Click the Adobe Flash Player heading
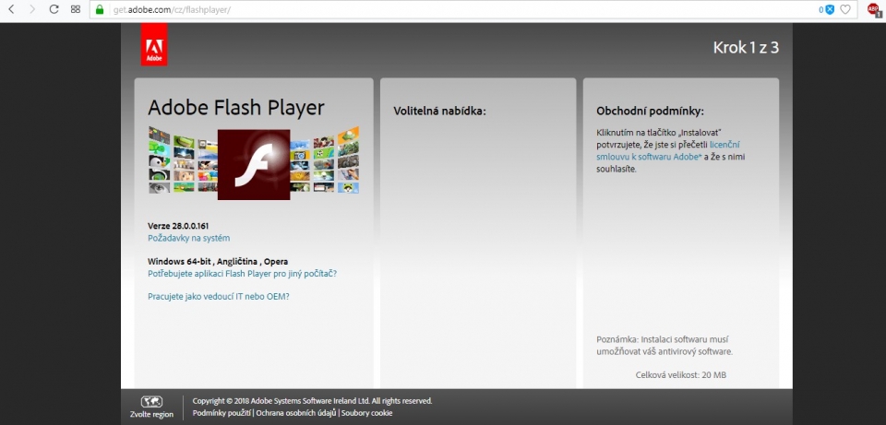This screenshot has width=886, height=425. pos(236,107)
